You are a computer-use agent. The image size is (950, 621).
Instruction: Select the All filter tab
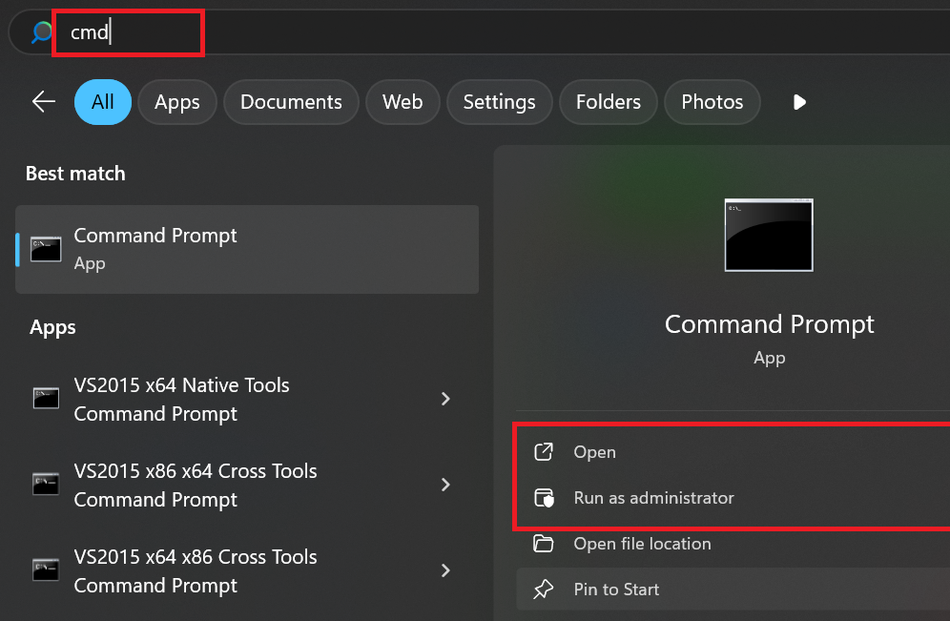(102, 102)
